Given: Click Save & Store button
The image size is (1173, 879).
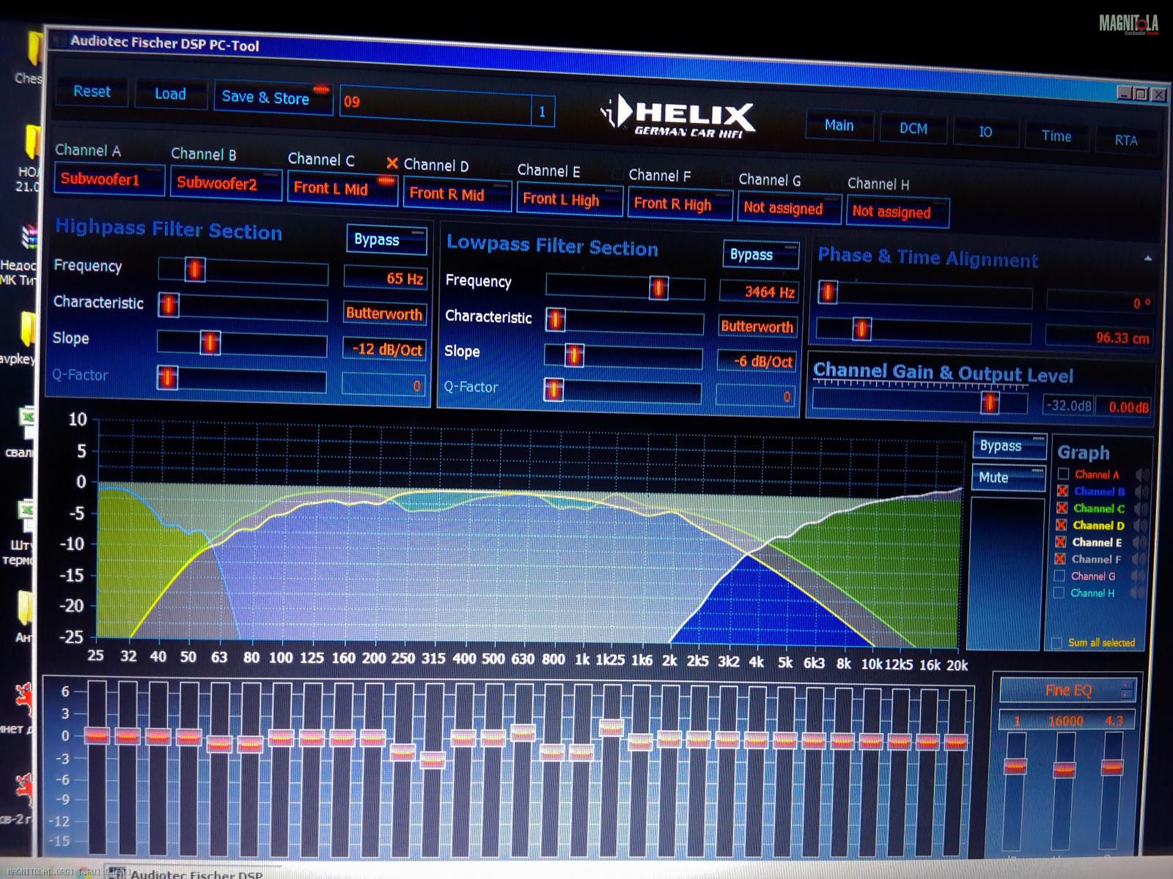Looking at the screenshot, I should coord(273,97).
